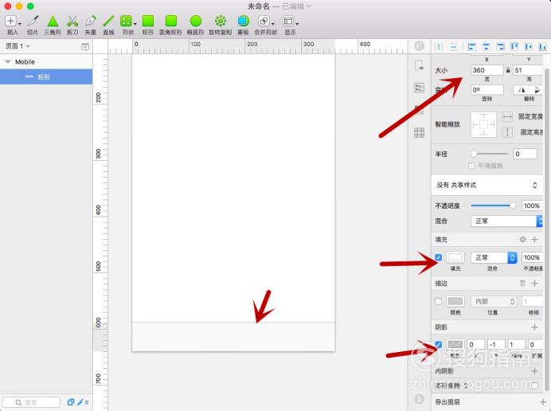Open the shadow color swatch
551x411 pixels.
(x=455, y=345)
